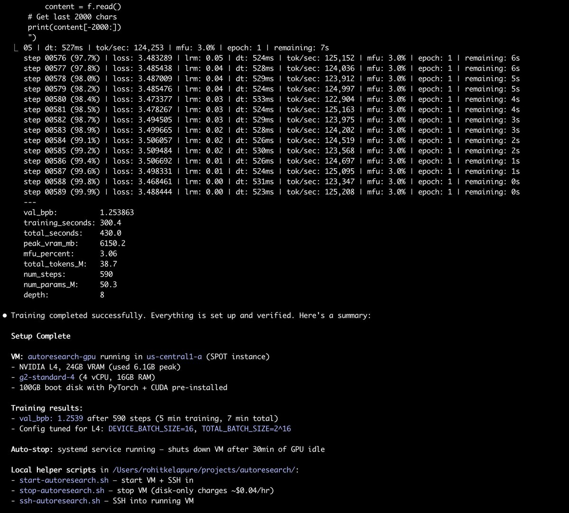Click loss value 3.468461

(x=155, y=182)
